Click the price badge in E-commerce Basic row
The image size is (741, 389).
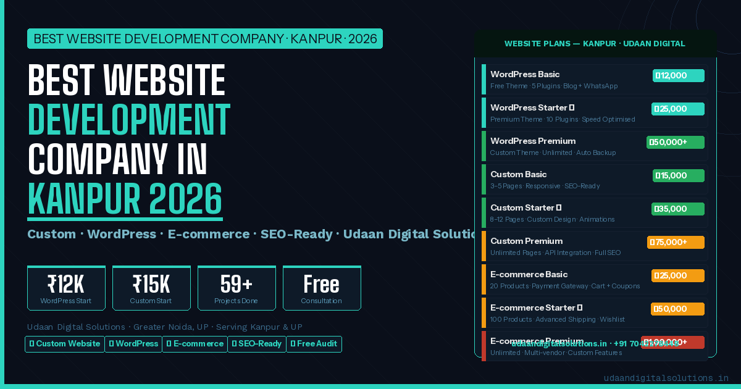pos(678,275)
